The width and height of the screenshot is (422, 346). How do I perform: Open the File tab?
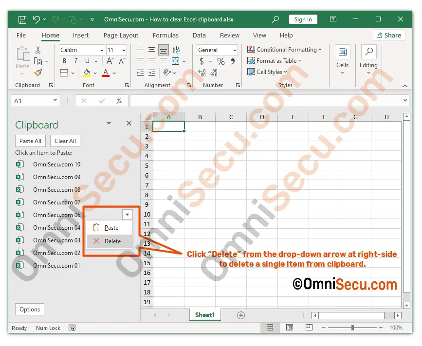21,36
